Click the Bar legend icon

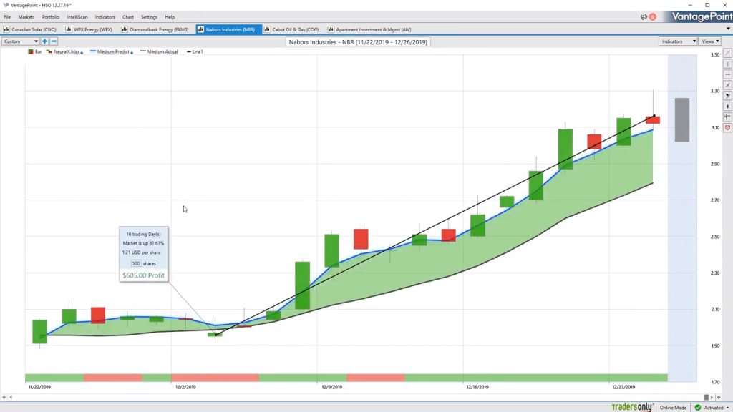pyautogui.click(x=30, y=51)
